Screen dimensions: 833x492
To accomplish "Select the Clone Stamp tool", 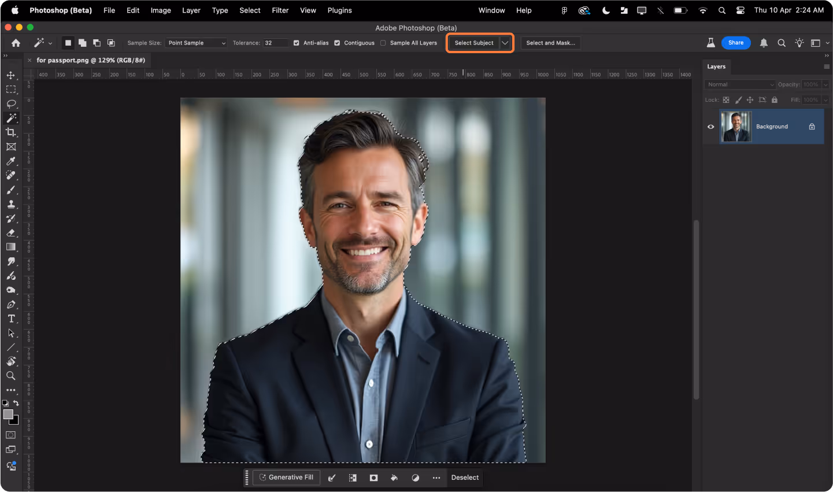I will coord(11,204).
